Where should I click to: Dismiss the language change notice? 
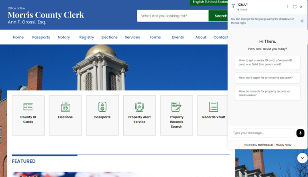click(302, 21)
